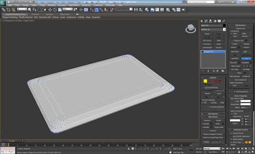Click Select and Manipulate icon

(x=81, y=10)
